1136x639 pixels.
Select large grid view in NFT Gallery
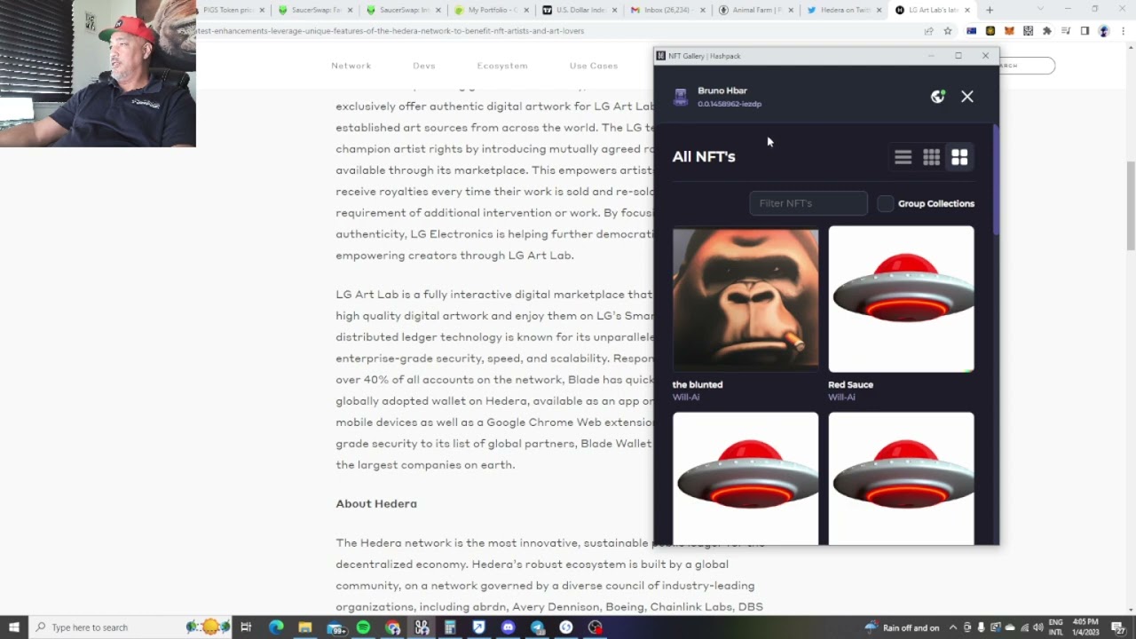click(x=959, y=157)
